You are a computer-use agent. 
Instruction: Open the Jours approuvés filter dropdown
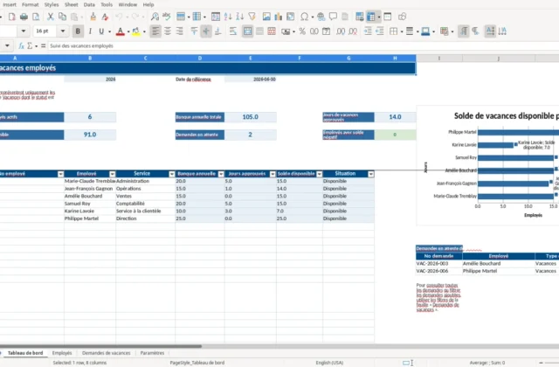point(273,174)
